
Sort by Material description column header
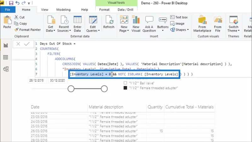pos(106,107)
